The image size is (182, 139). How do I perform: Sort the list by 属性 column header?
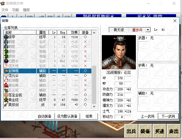(x=42, y=32)
